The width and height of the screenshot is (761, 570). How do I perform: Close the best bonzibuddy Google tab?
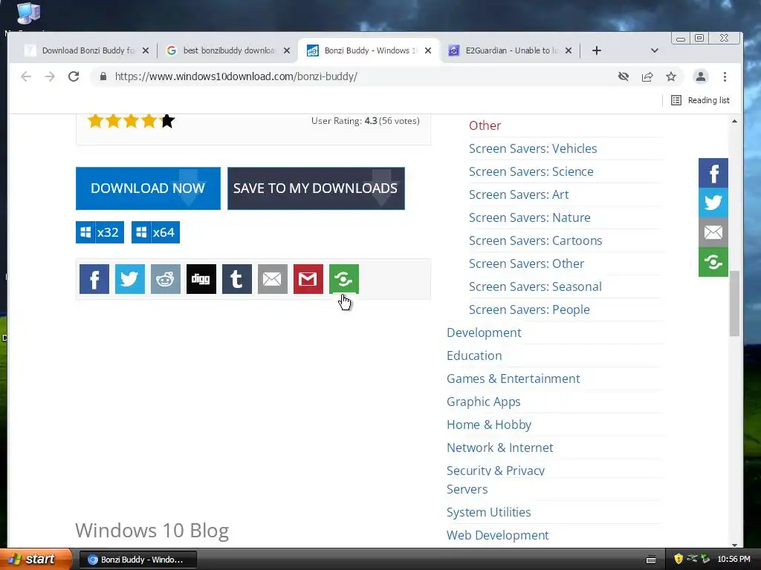click(286, 50)
